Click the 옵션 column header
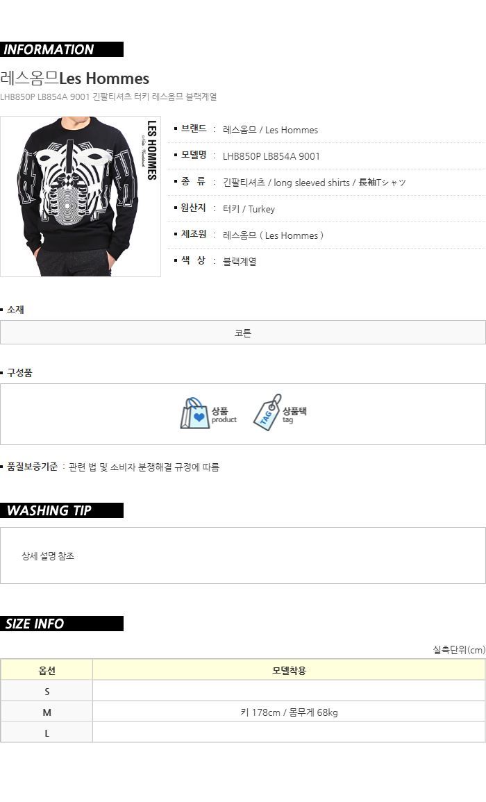The height and width of the screenshot is (802, 486). pos(47,670)
